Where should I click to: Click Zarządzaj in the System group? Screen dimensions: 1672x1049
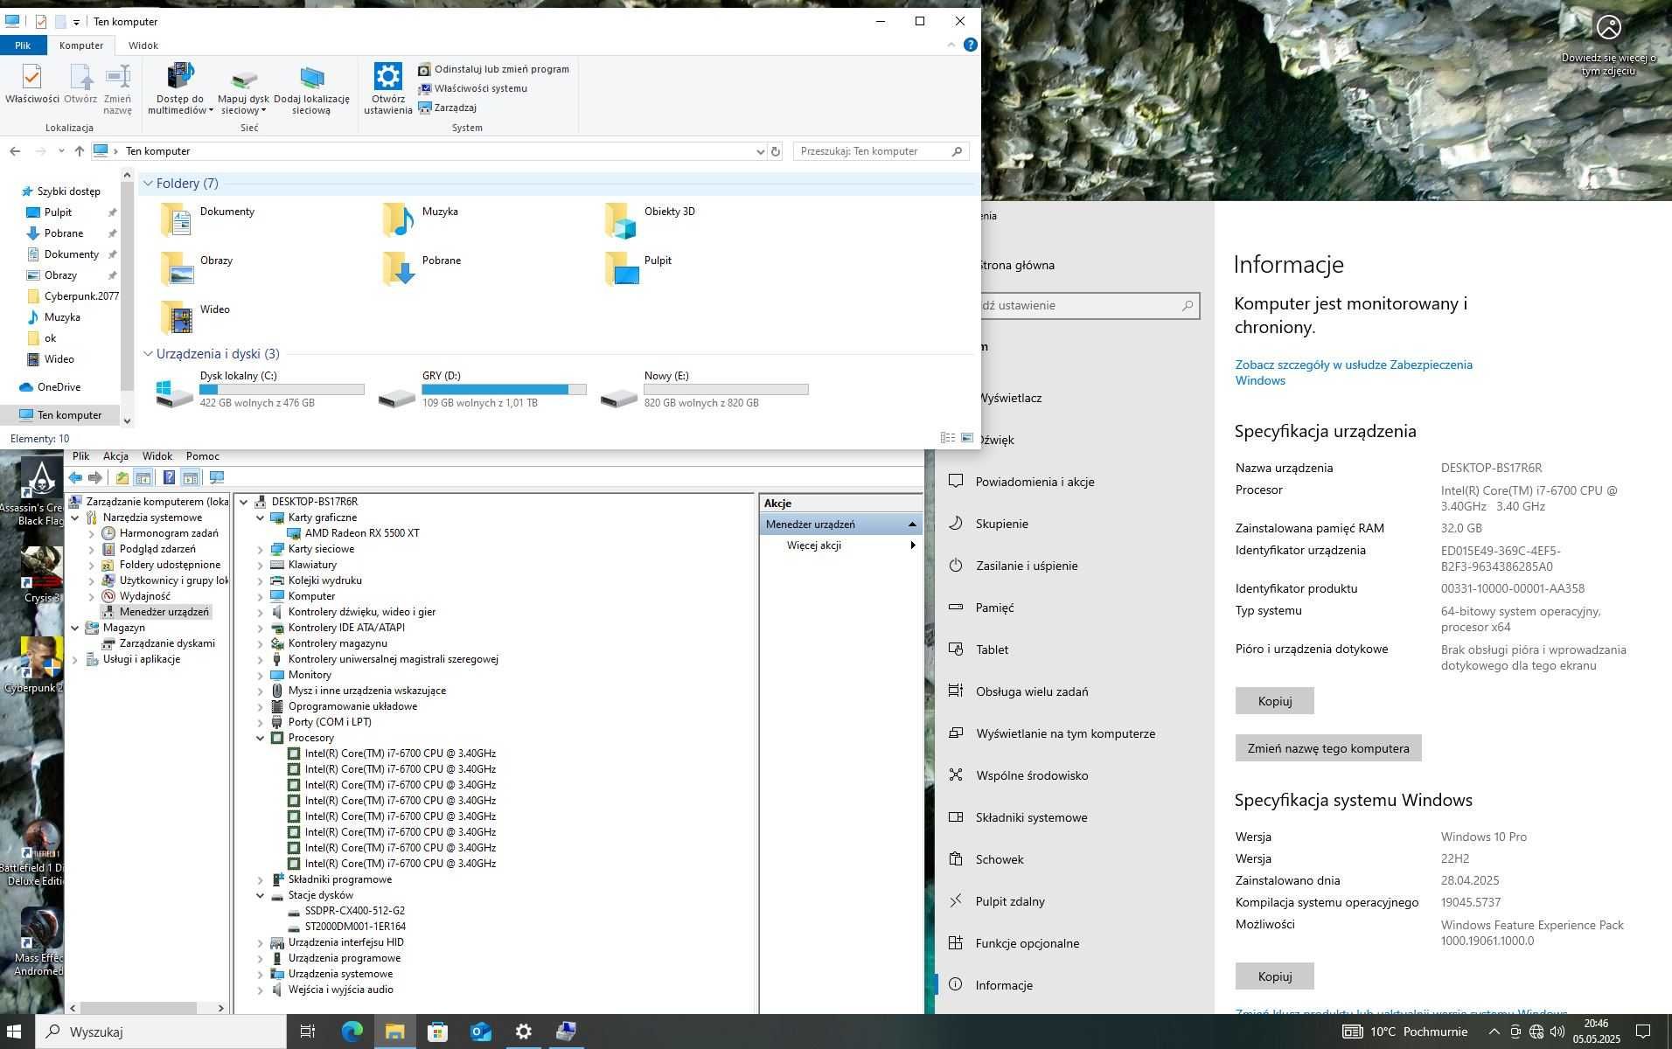point(447,108)
